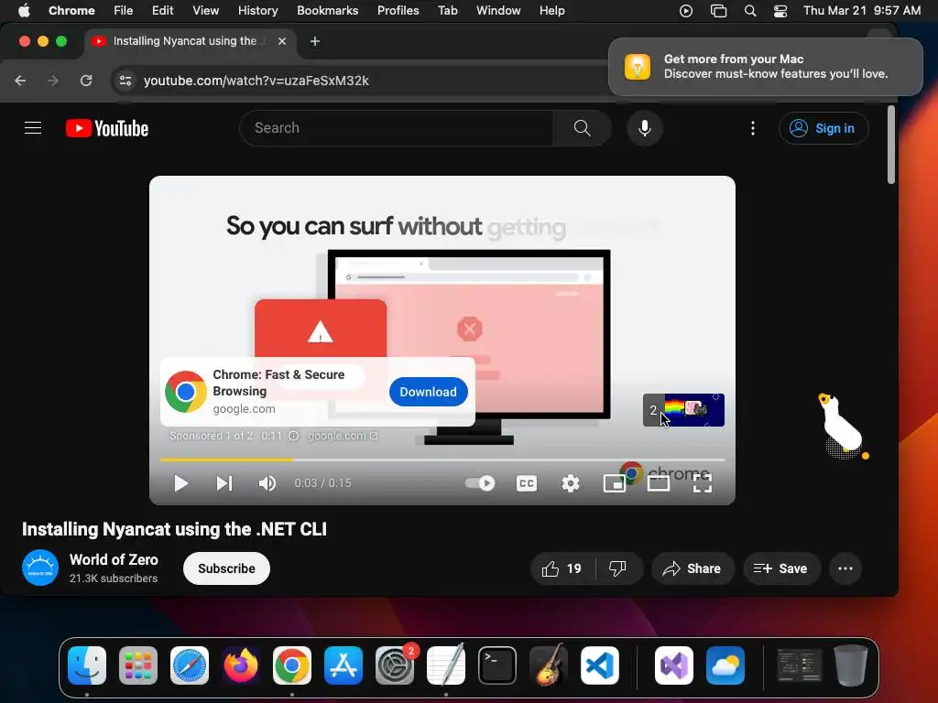The image size is (938, 703).
Task: Subscribe to World of Zero
Action: coord(227,568)
